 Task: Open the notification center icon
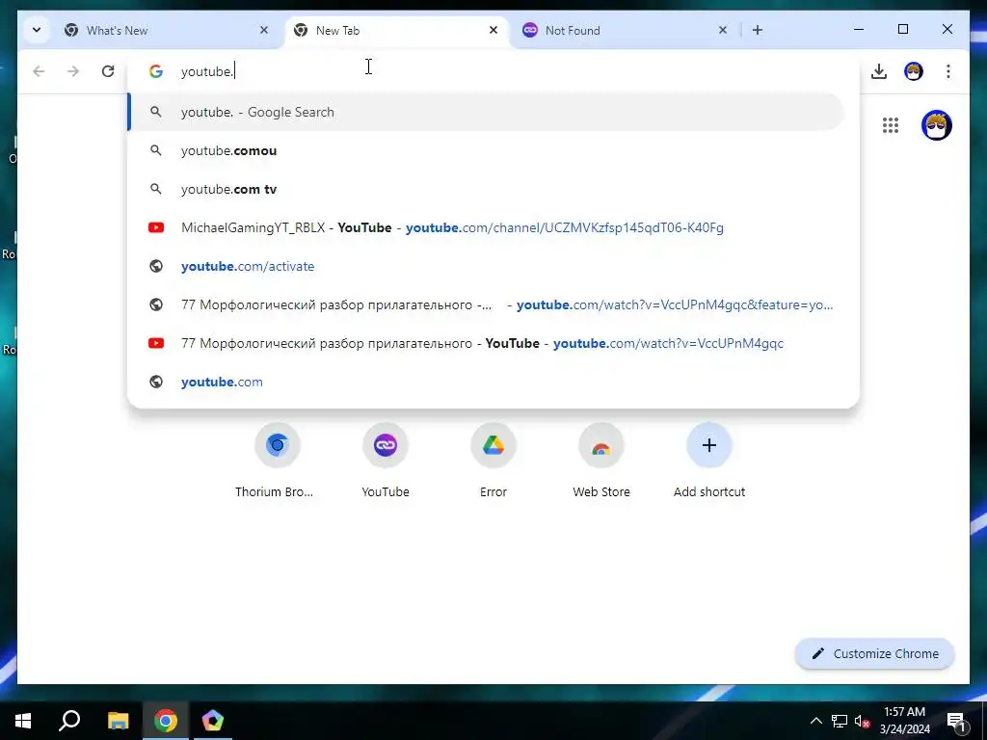click(956, 721)
